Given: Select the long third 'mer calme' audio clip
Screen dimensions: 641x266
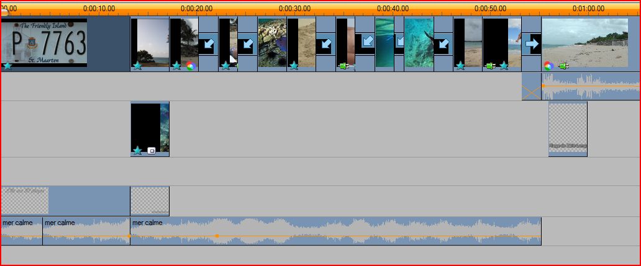Looking at the screenshot, I should coord(335,231).
